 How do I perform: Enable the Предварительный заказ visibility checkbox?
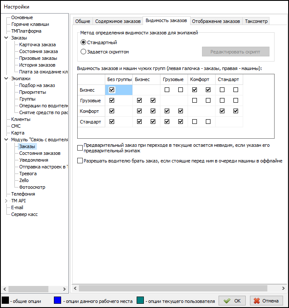80,148
